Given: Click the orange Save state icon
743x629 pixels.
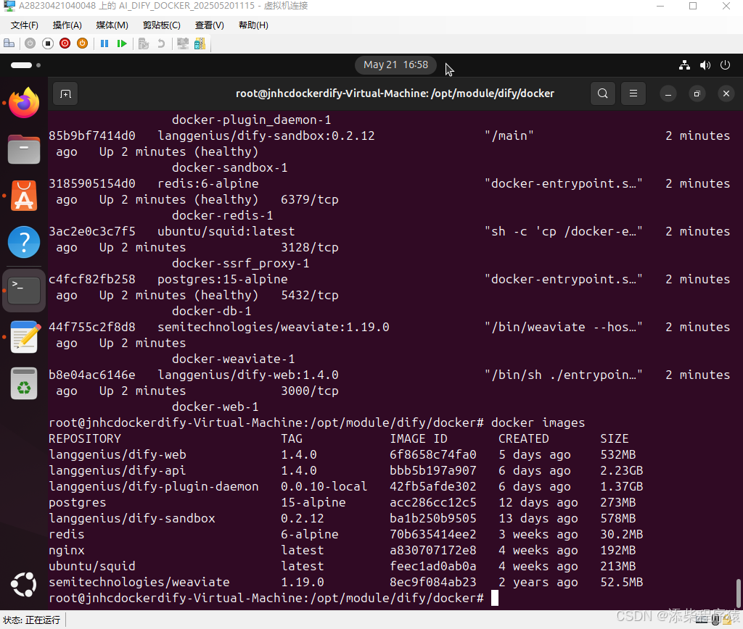Looking at the screenshot, I should (x=83, y=43).
